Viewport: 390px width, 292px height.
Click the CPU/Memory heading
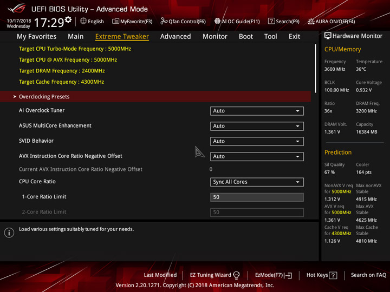pos(342,49)
